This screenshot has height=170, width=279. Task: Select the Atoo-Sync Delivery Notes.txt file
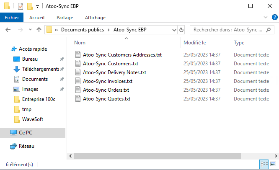click(x=114, y=72)
